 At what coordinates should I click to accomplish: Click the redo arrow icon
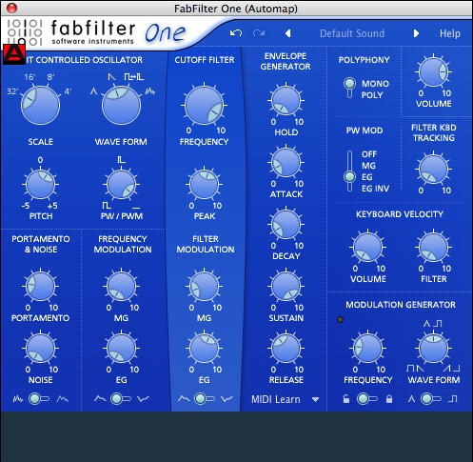[x=259, y=33]
